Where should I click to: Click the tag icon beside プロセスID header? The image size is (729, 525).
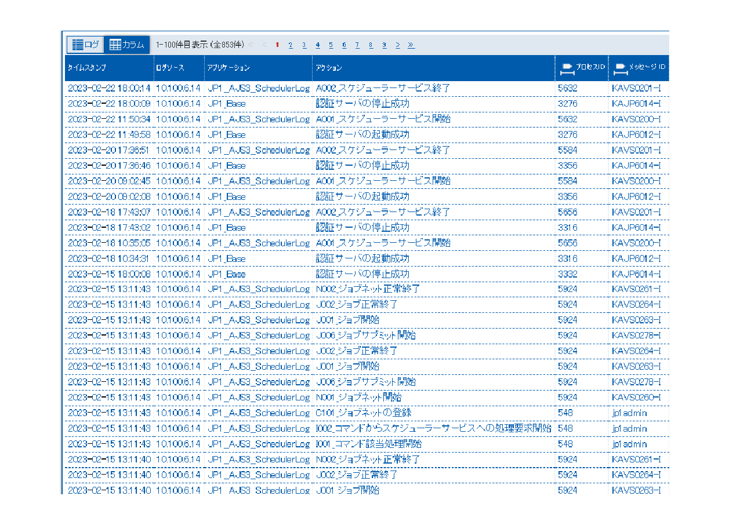click(565, 68)
